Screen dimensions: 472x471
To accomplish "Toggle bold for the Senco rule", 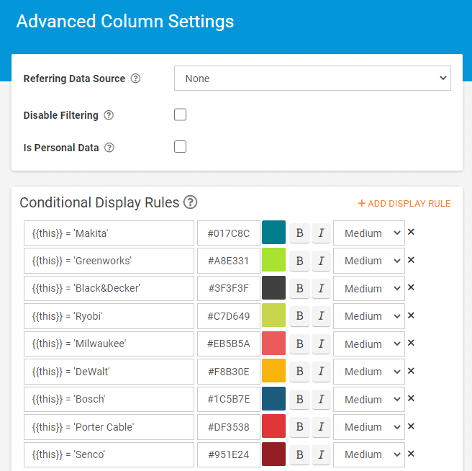I will tap(299, 454).
